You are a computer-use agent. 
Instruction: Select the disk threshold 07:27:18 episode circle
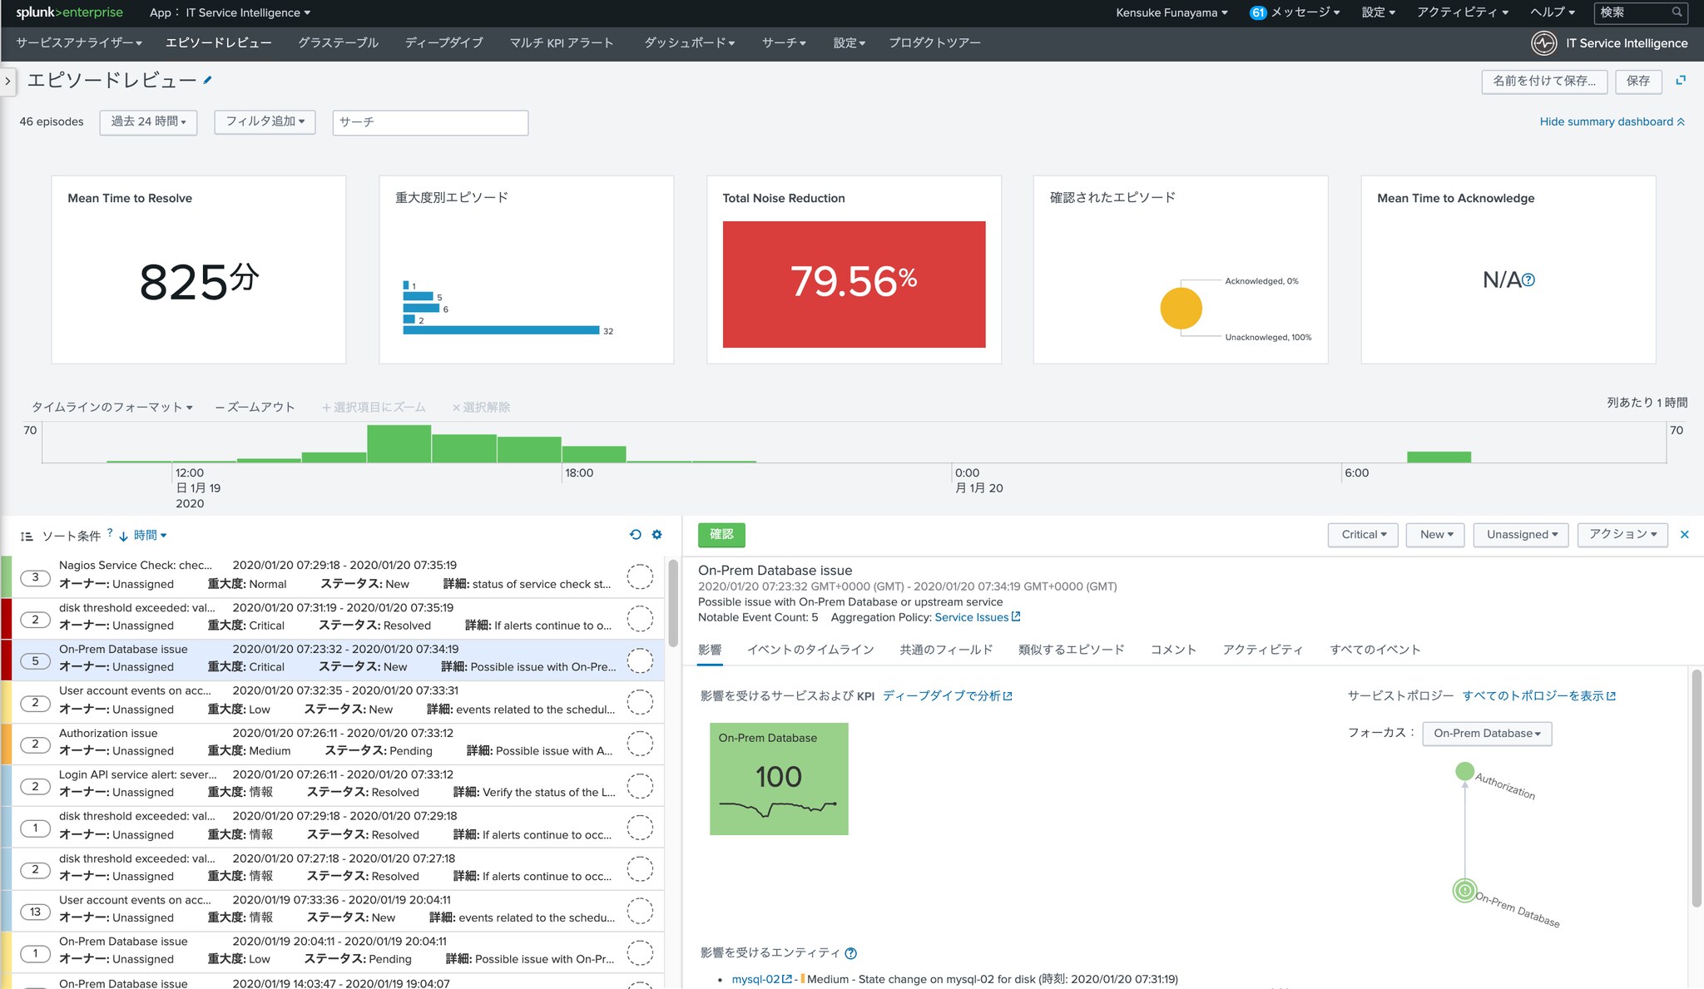pyautogui.click(x=639, y=868)
